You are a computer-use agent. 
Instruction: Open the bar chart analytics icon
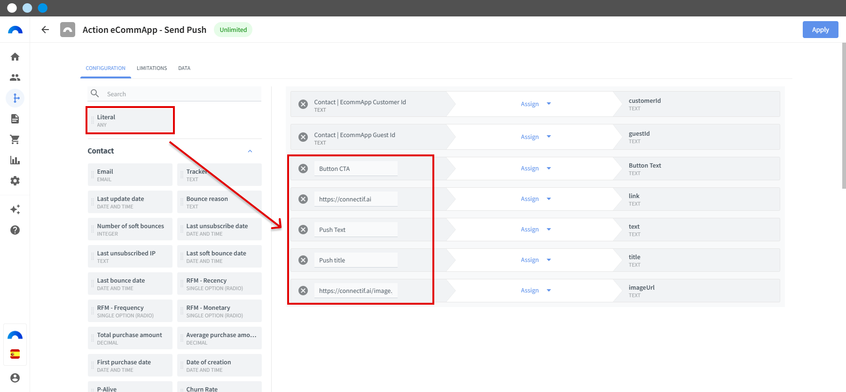coord(15,160)
